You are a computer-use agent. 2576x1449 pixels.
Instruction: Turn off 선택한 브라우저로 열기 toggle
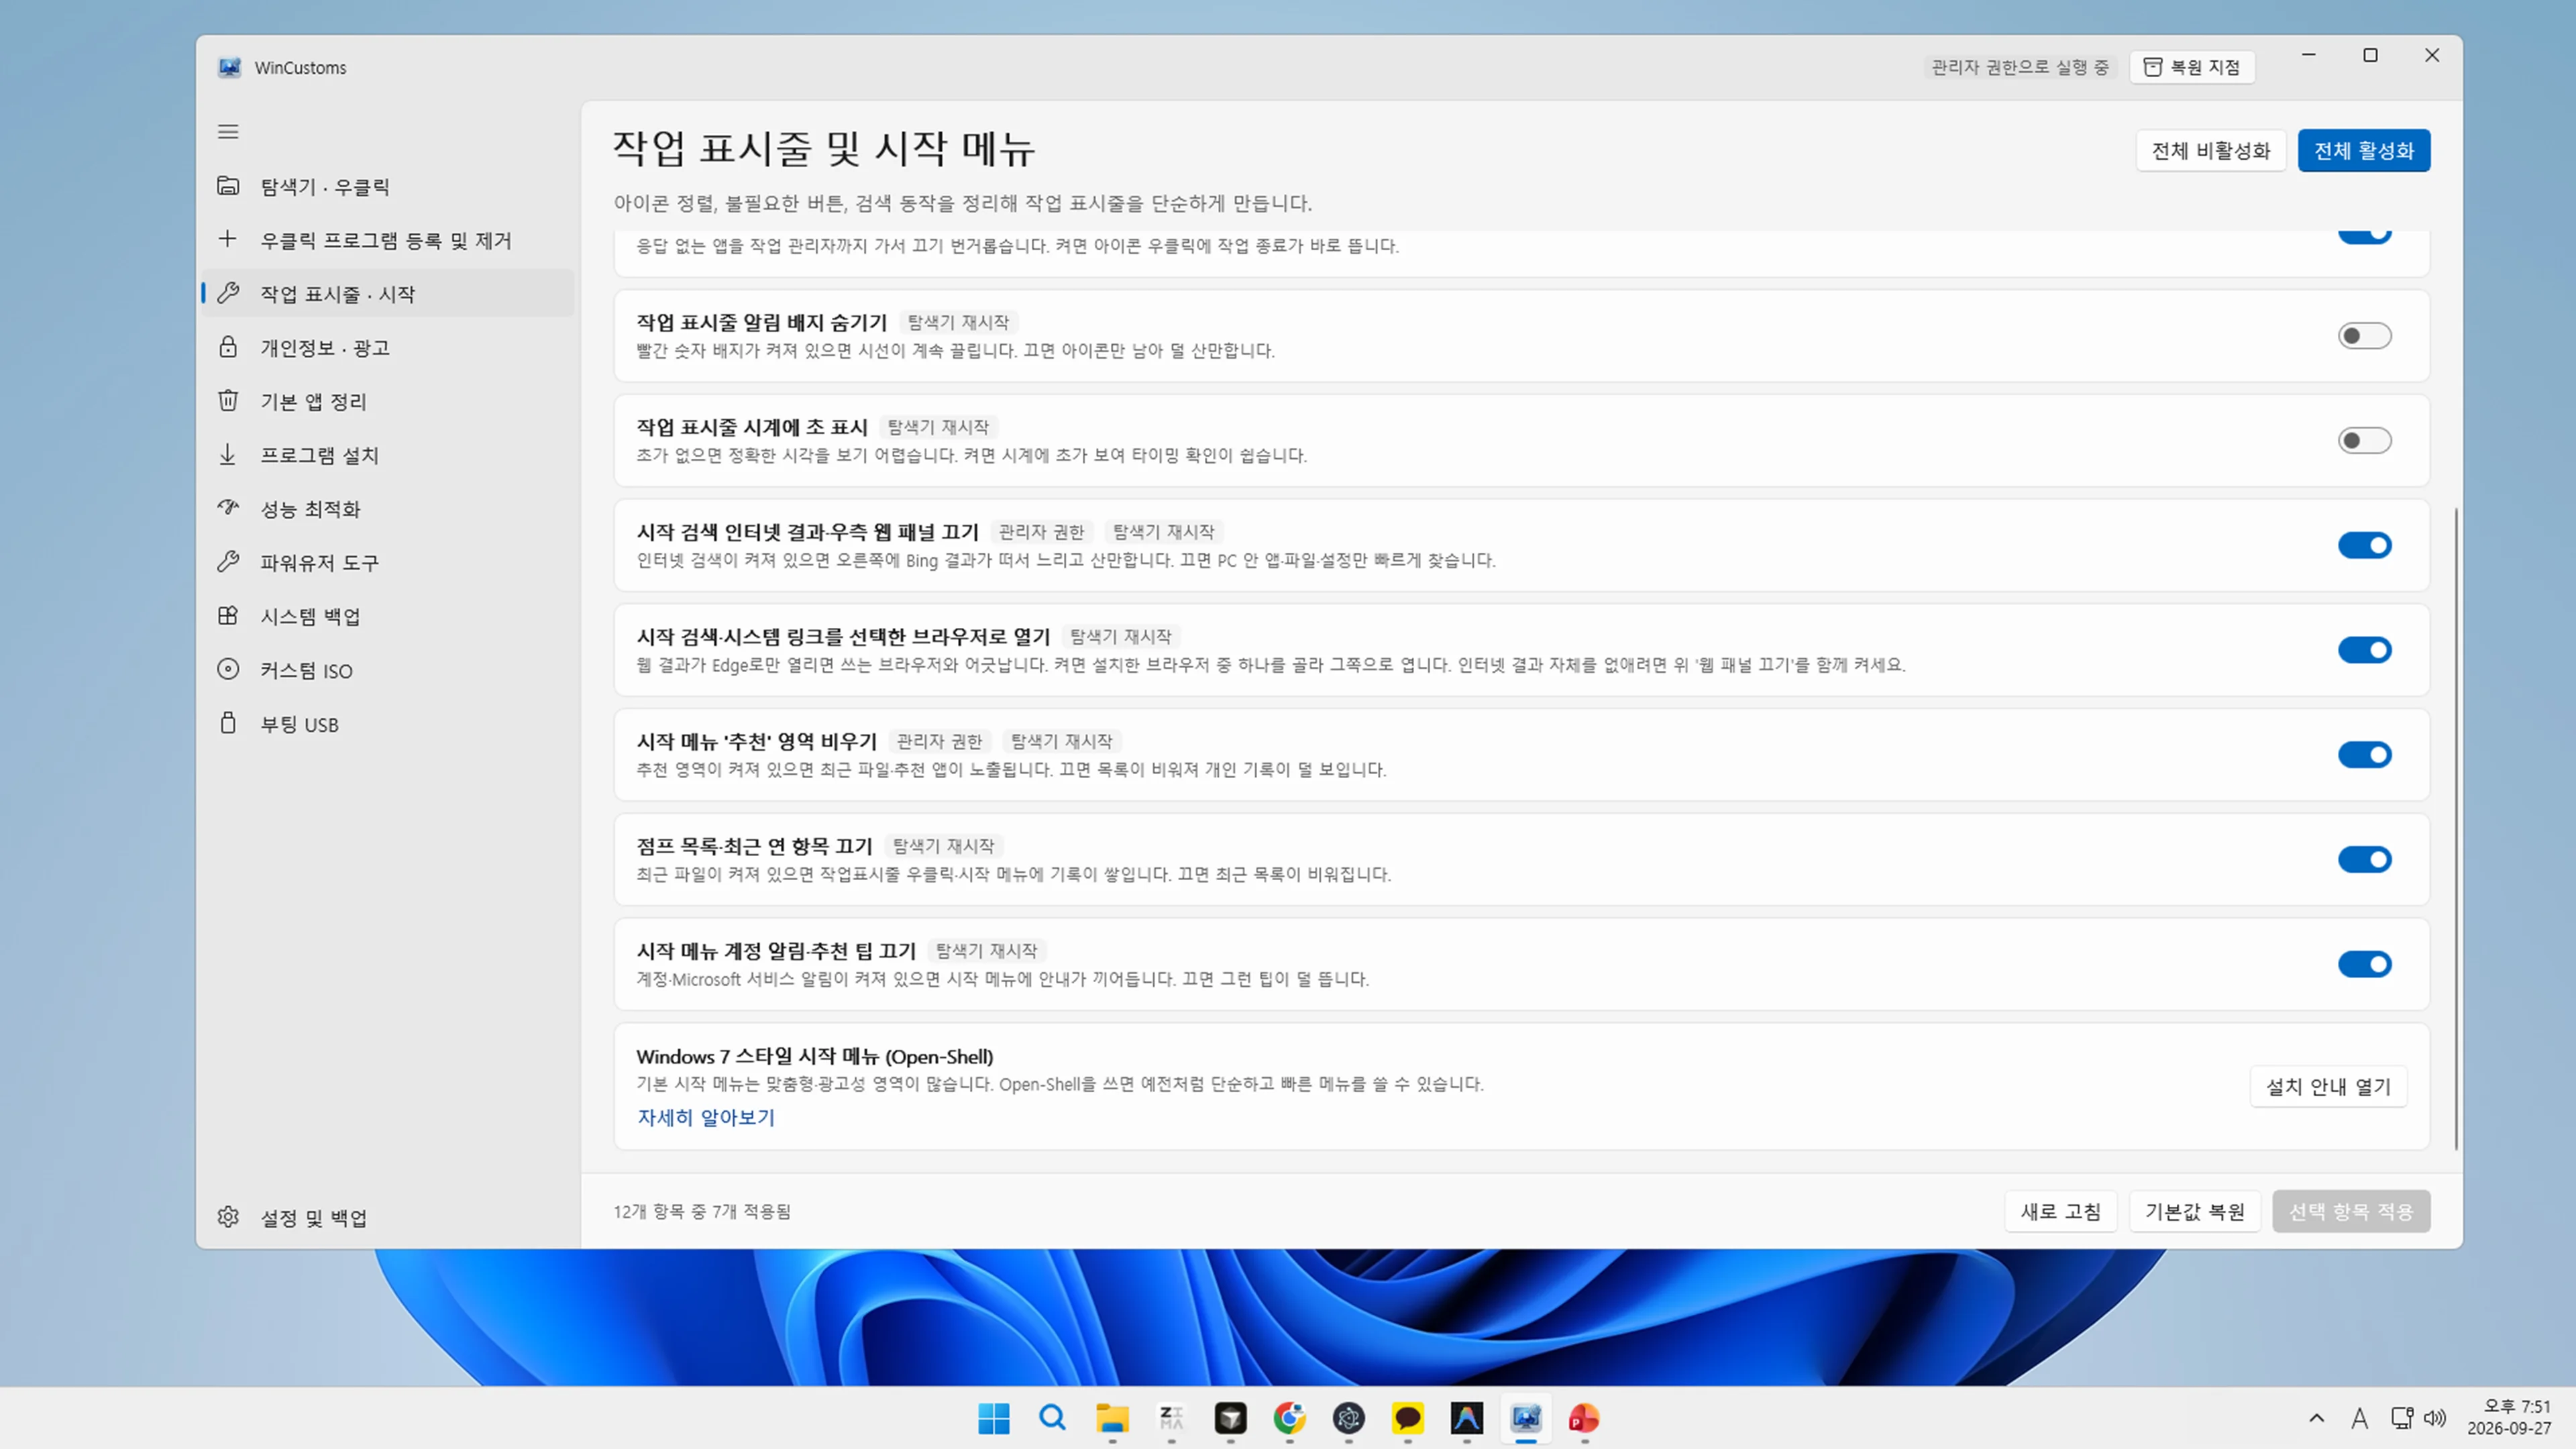2364,650
